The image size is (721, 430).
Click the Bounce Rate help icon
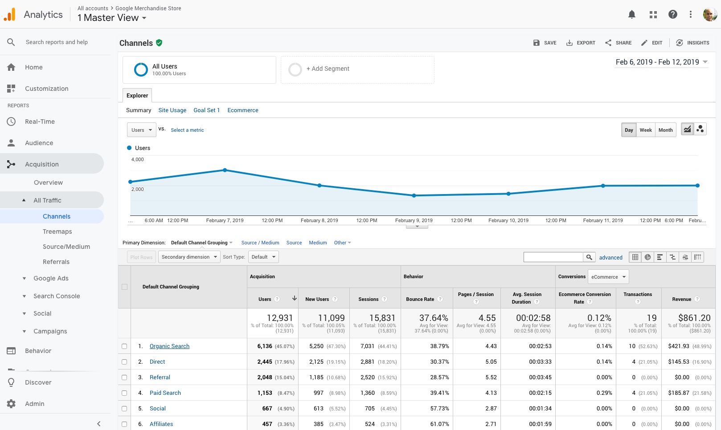(x=440, y=299)
